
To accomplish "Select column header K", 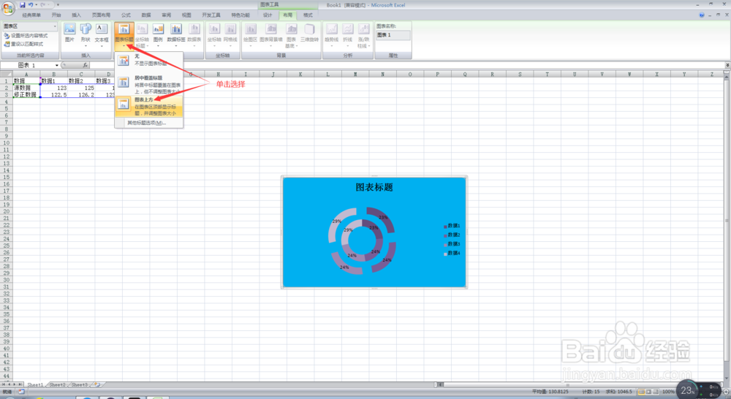I will 300,74.
